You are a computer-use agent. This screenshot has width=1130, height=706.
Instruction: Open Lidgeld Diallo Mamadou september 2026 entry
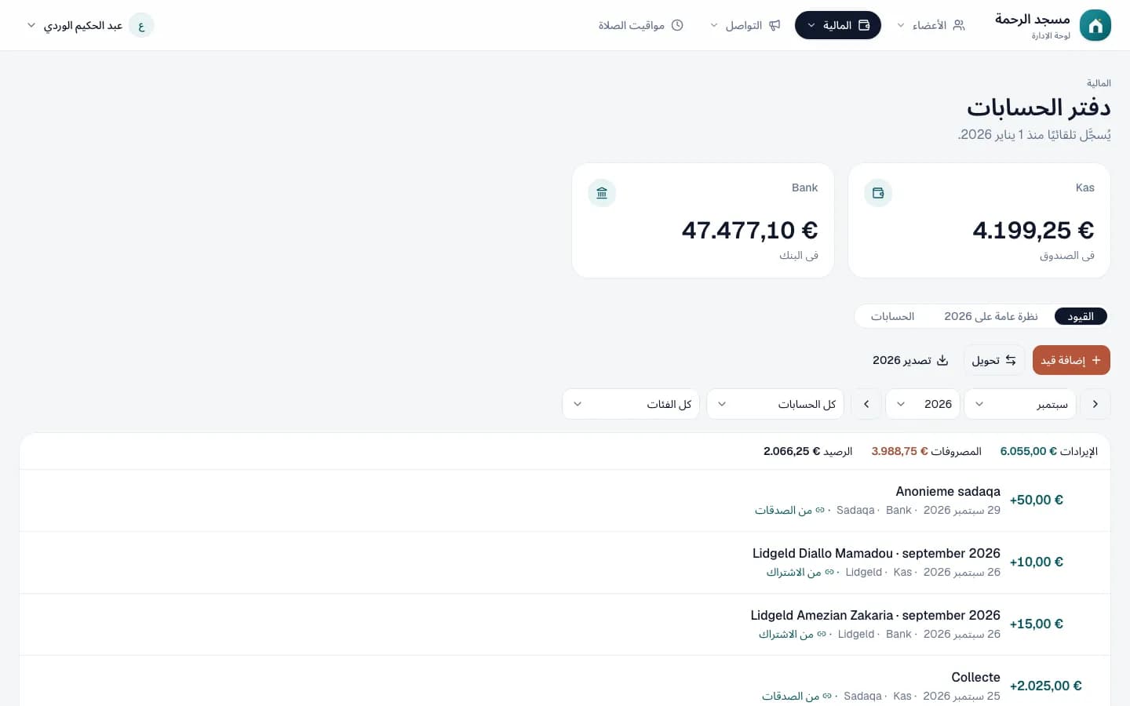coord(565,562)
